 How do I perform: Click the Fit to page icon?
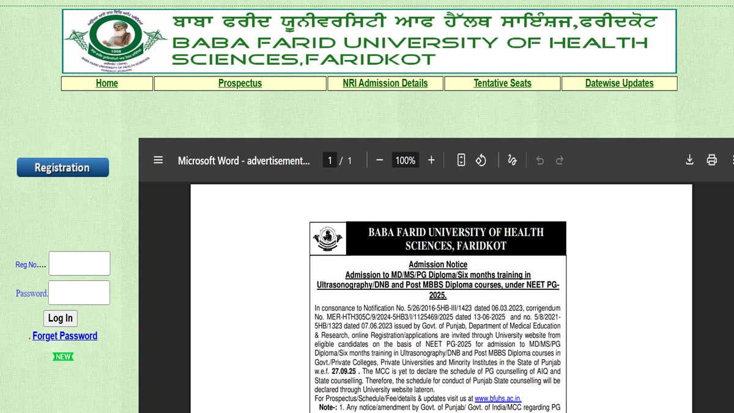coord(461,160)
